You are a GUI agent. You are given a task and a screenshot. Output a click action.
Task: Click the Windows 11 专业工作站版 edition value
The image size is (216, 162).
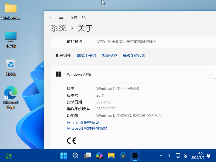click(x=118, y=89)
